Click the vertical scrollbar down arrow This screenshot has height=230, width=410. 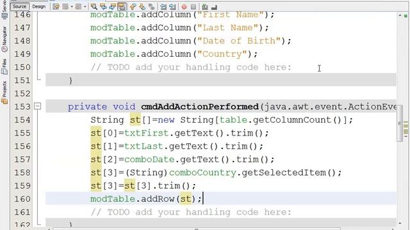400,224
